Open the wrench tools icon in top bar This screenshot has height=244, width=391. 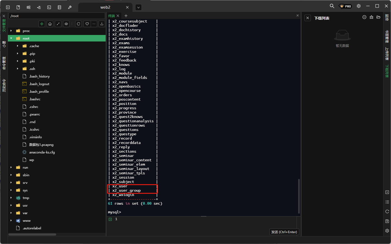(70, 7)
